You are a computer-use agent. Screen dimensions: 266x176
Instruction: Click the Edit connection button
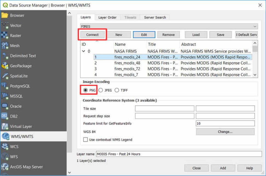[144, 34]
